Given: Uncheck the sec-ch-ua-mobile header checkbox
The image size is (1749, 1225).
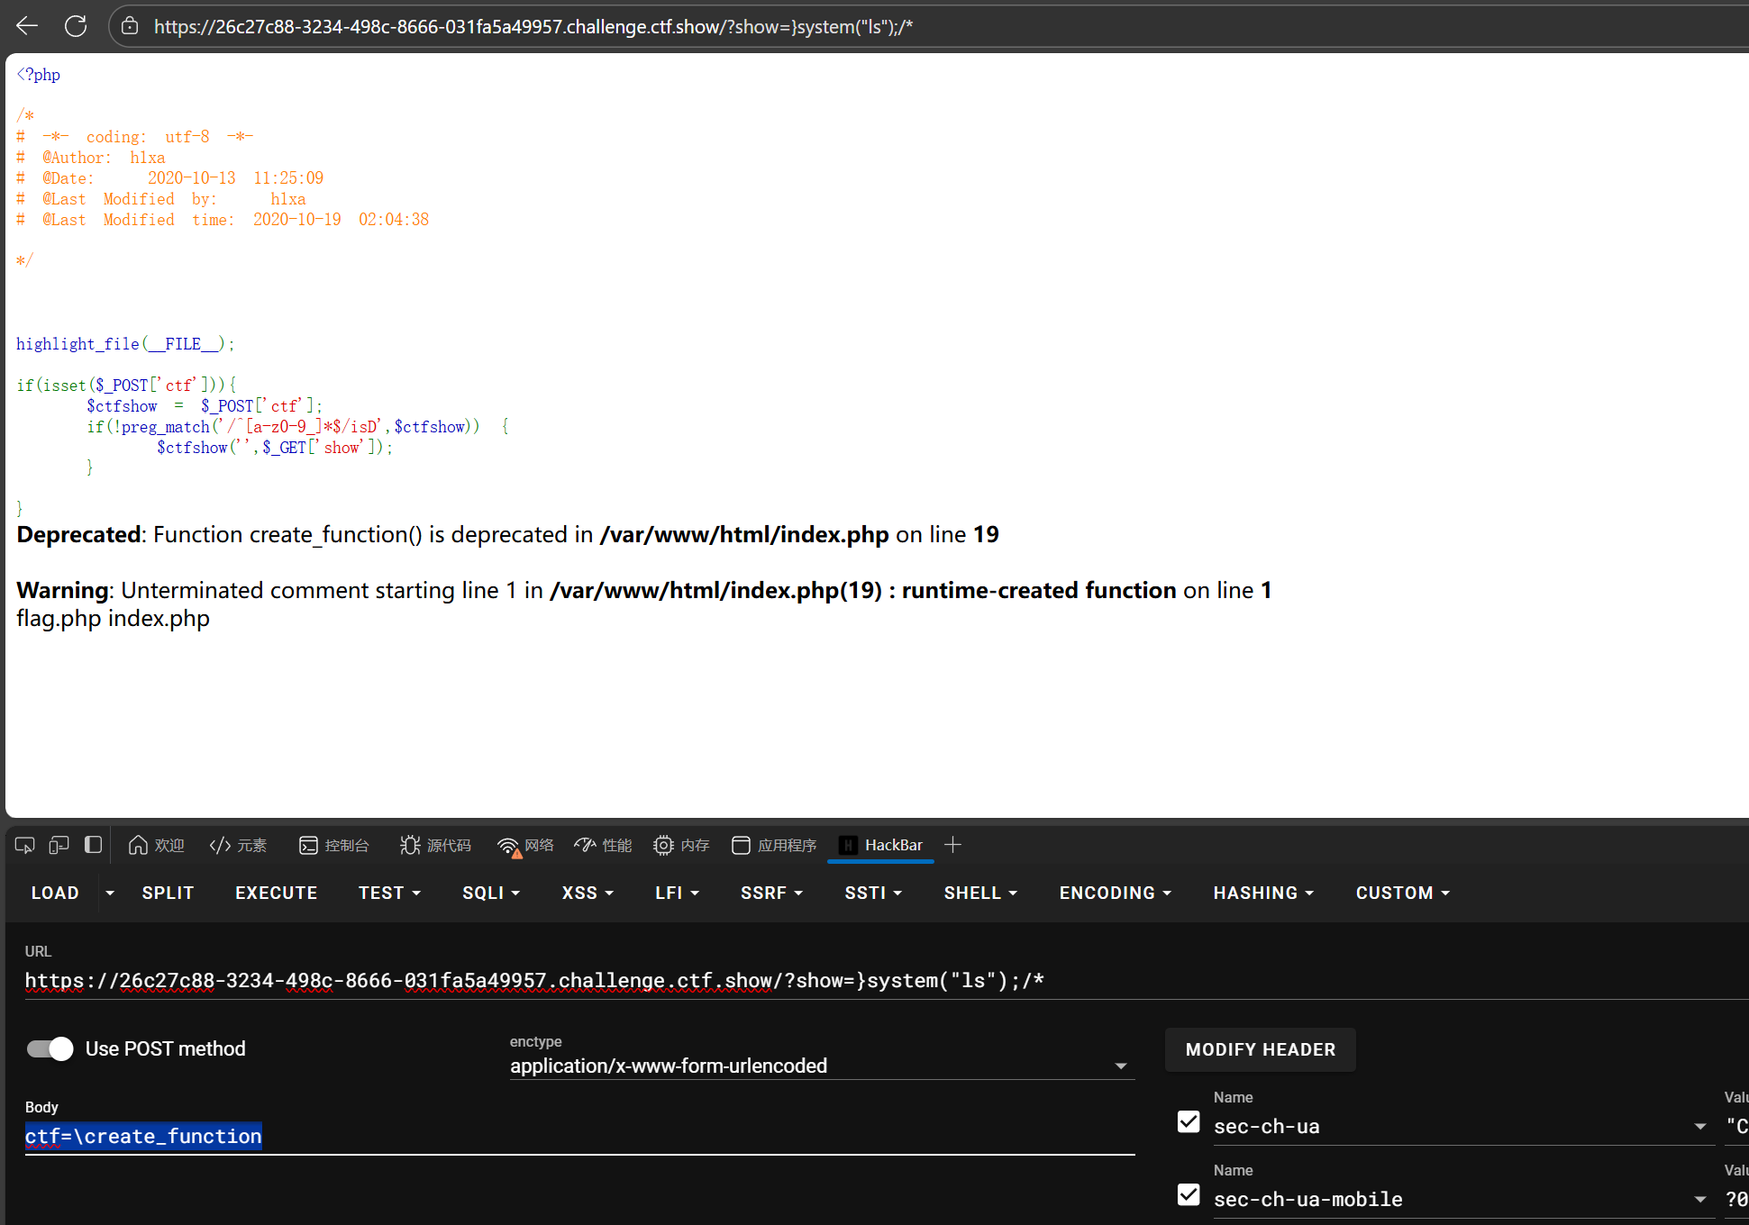Looking at the screenshot, I should tap(1189, 1194).
